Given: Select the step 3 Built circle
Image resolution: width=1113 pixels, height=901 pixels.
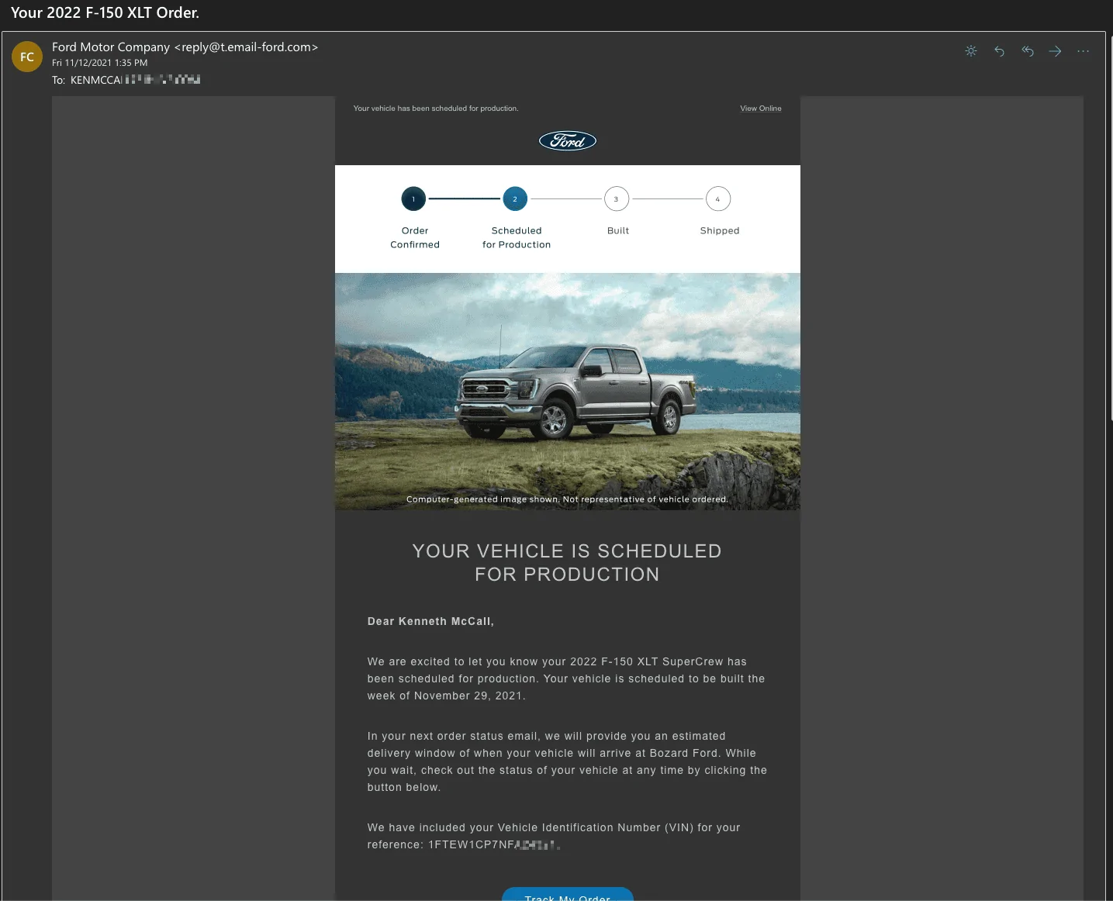Looking at the screenshot, I should tap(617, 199).
